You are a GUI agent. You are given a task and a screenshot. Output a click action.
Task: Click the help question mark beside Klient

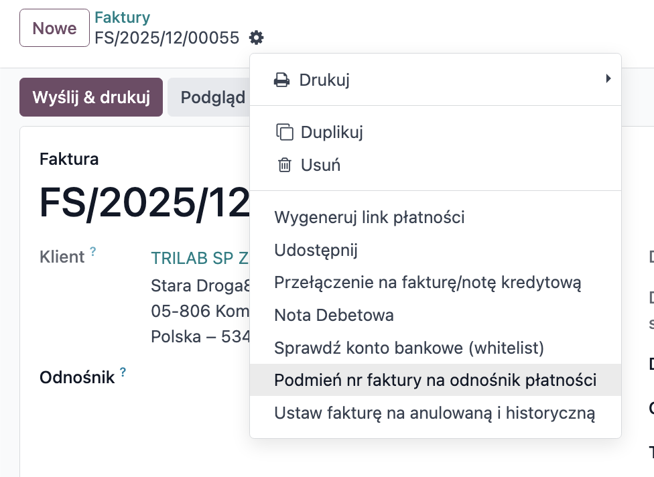[93, 252]
